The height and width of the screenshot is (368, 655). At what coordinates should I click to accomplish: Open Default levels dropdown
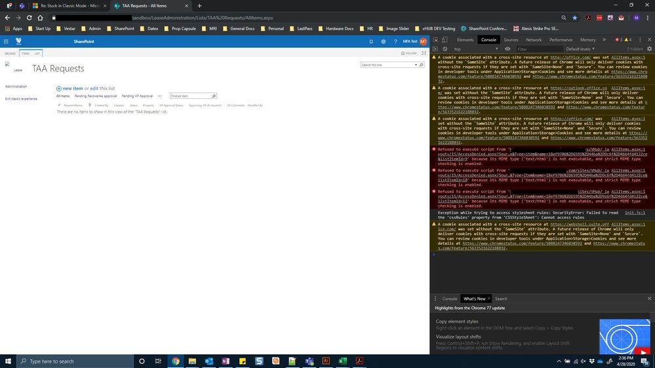pyautogui.click(x=580, y=49)
